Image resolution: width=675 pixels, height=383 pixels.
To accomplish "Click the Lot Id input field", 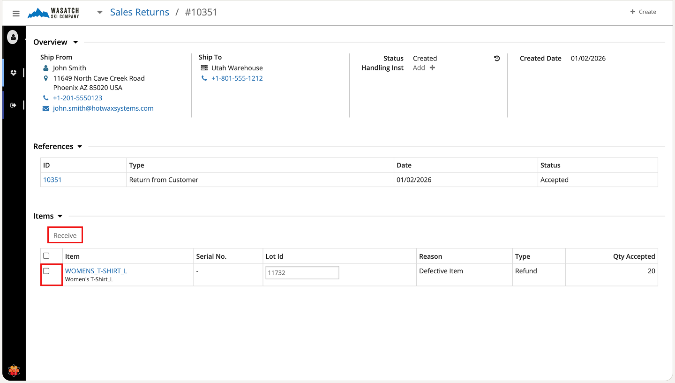I will click(302, 272).
